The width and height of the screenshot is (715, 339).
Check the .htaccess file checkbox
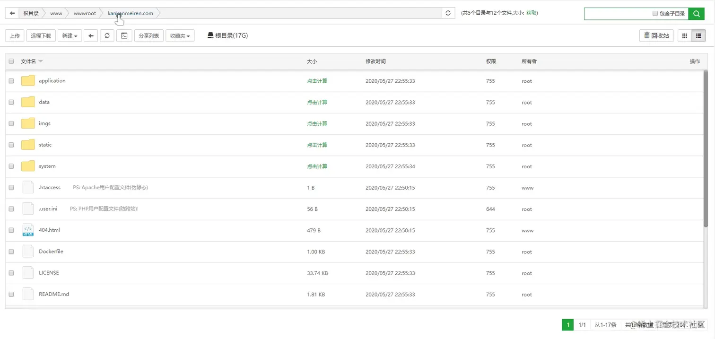pyautogui.click(x=11, y=187)
